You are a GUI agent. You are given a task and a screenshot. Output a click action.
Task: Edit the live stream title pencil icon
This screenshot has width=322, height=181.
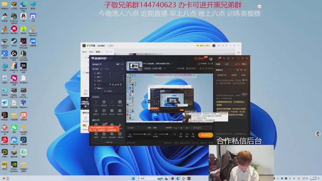point(172,64)
